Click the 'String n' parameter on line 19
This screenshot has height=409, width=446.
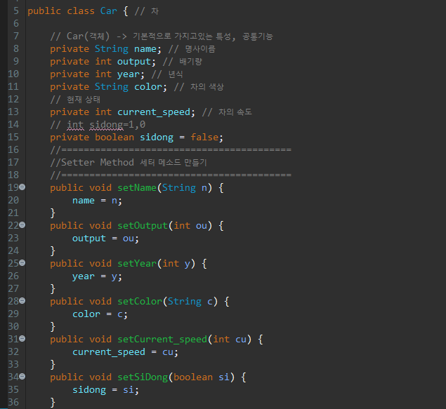pyautogui.click(x=185, y=188)
